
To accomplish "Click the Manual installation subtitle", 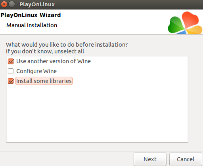I will point(32,25).
